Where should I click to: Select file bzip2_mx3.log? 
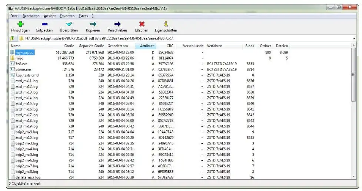point(27,143)
